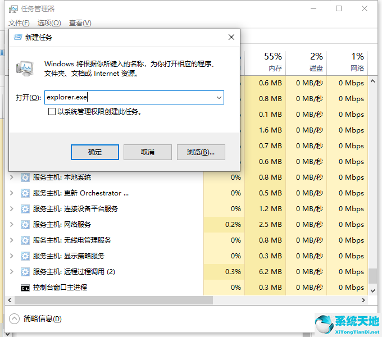Click the 浏览(B)... button
Image resolution: width=382 pixels, height=337 pixels.
[201, 152]
